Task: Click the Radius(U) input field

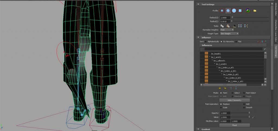Action: click(225, 17)
